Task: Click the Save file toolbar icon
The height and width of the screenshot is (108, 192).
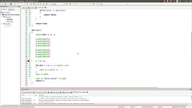Action: point(8,4)
